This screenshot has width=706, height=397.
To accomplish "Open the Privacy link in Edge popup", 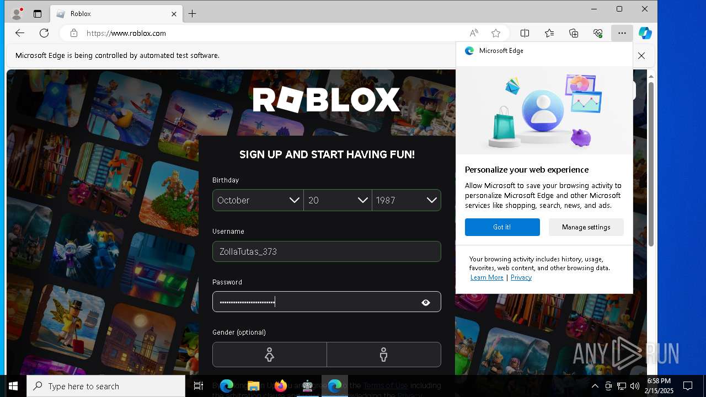I will point(521,277).
